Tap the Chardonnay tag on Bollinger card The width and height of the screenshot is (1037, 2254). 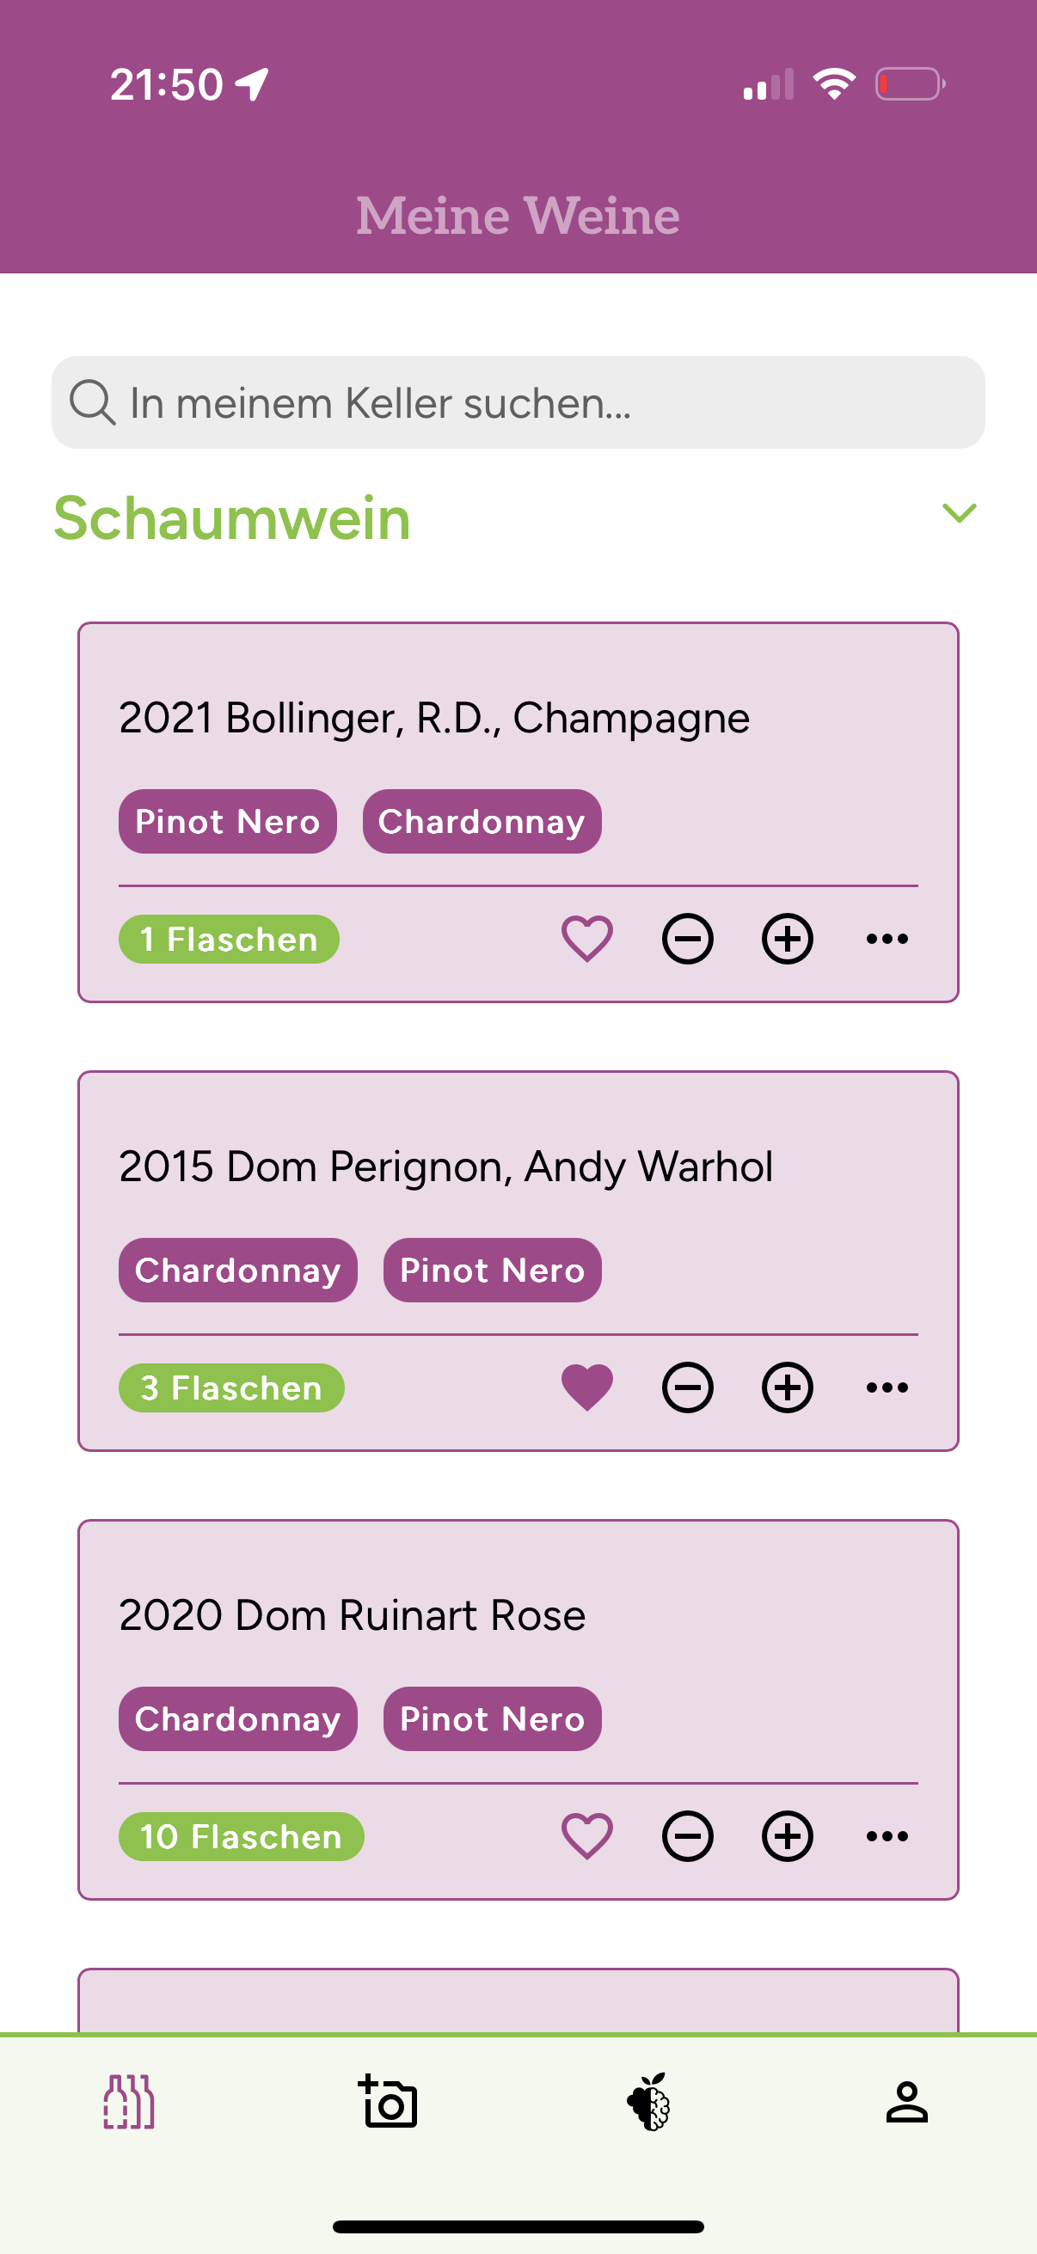tap(482, 822)
